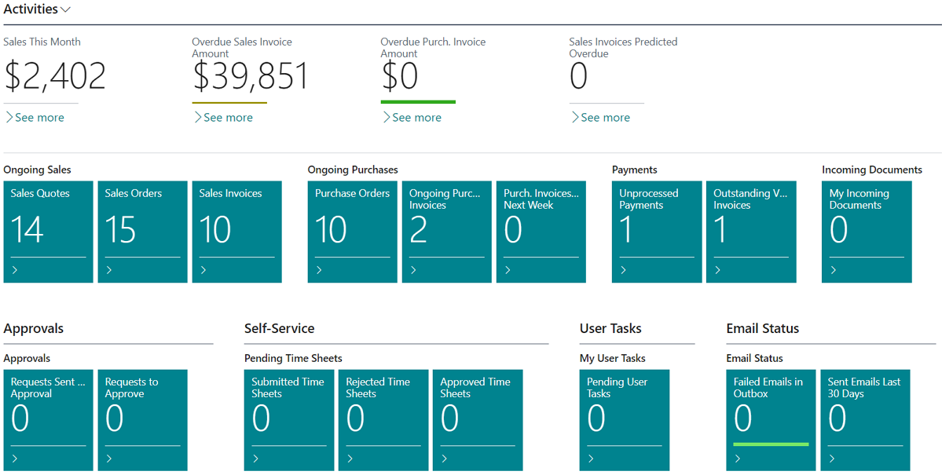This screenshot has width=942, height=475.
Task: Click arrow icon on Ongoing Purchase Invoices tile
Action: point(412,270)
